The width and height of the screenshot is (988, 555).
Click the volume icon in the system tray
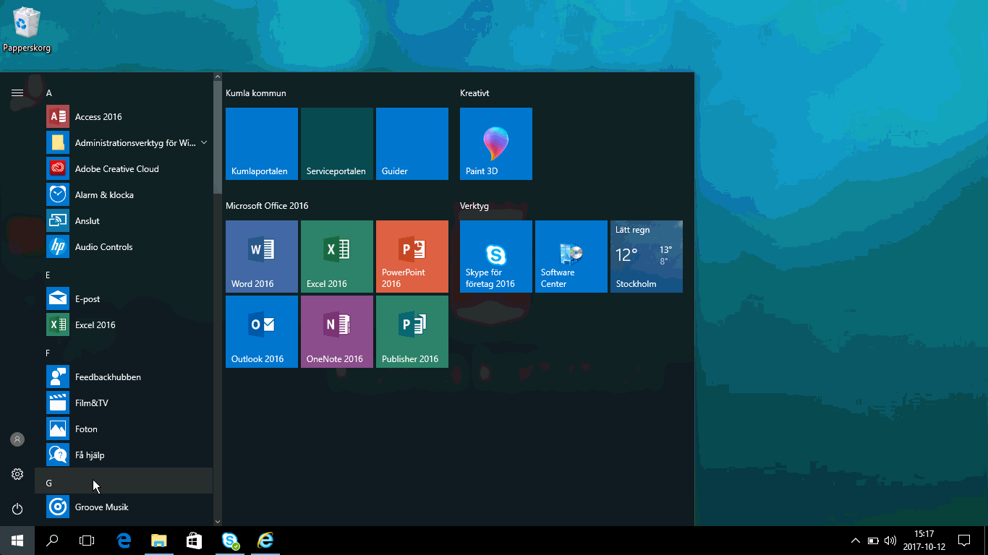click(890, 541)
